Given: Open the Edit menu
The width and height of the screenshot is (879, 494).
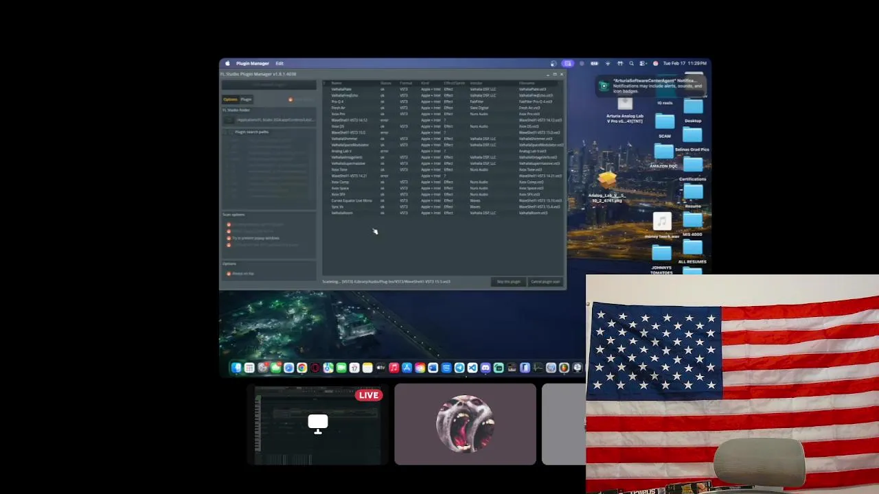Looking at the screenshot, I should coord(279,63).
